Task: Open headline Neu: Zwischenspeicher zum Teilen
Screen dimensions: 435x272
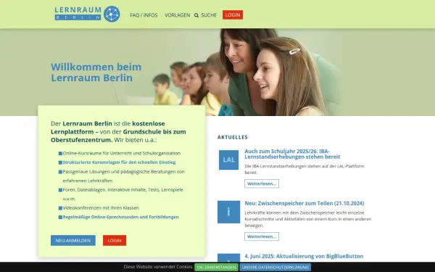Action: [304, 203]
